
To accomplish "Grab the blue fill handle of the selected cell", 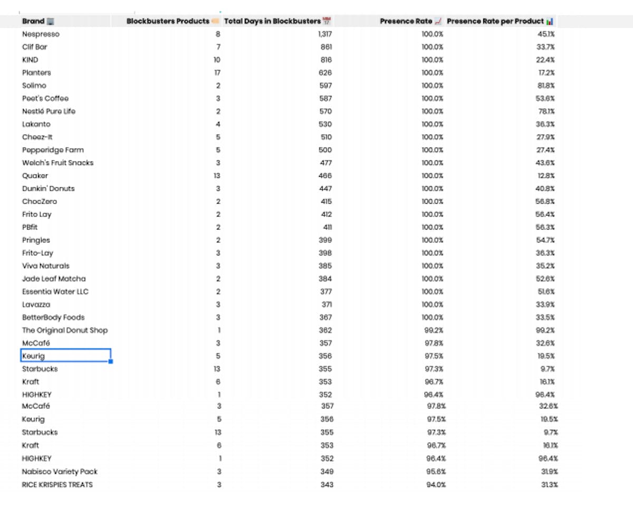I will tap(110, 361).
